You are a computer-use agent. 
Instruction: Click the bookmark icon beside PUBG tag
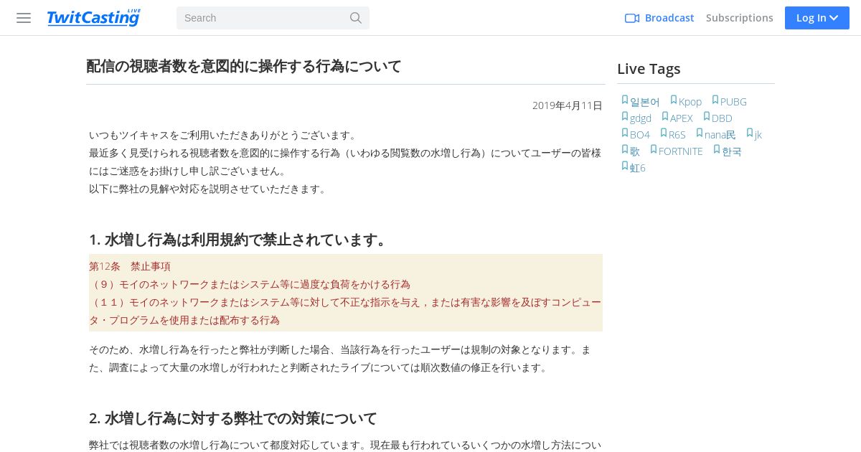715,100
